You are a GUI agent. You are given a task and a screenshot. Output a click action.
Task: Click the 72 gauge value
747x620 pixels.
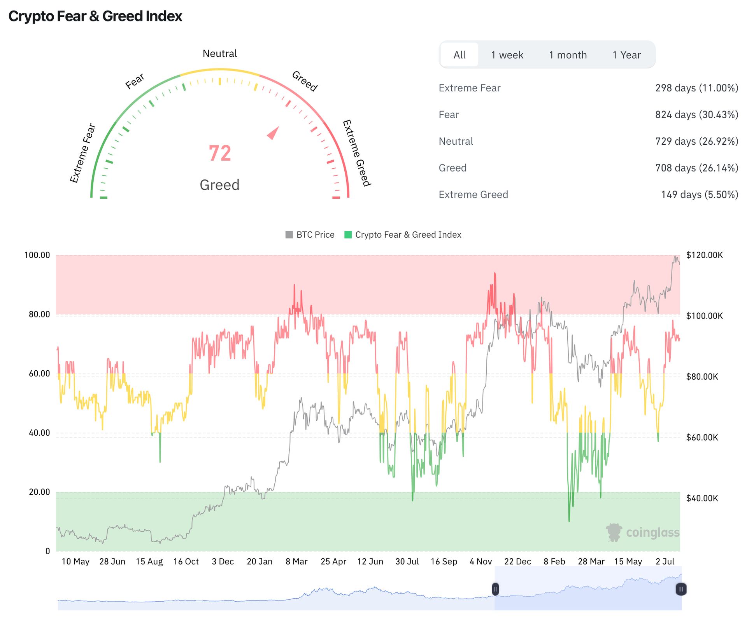[220, 153]
